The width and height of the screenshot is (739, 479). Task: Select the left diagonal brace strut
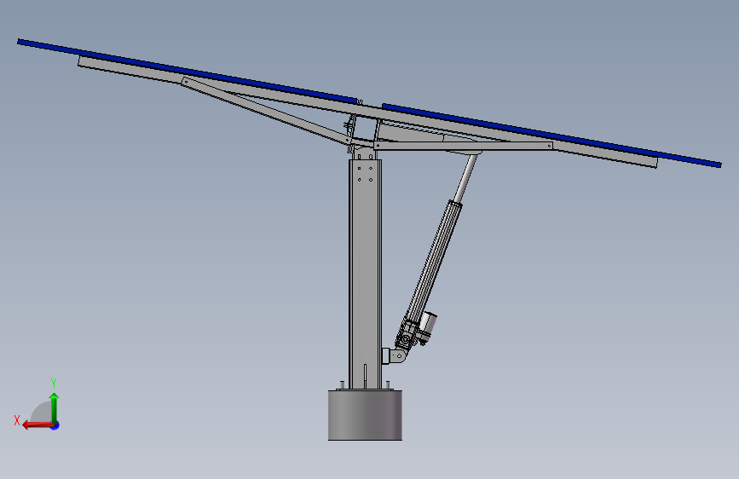266,111
